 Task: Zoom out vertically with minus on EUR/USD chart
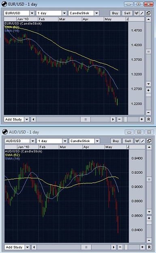pos(149,113)
